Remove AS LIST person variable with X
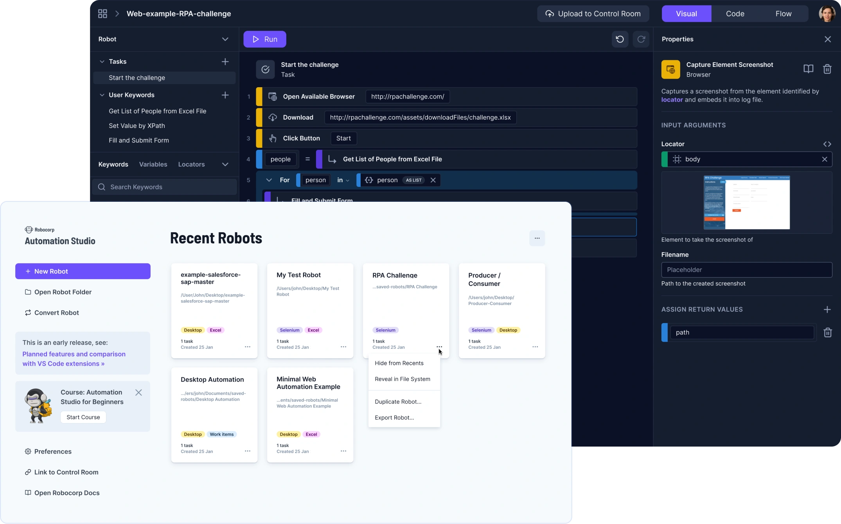This screenshot has width=841, height=524. click(433, 180)
